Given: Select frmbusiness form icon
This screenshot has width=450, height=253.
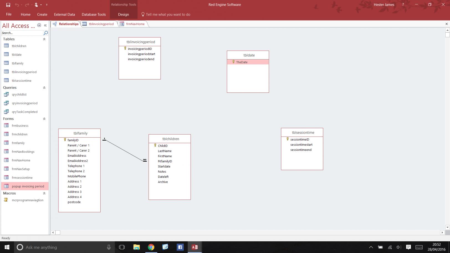Looking at the screenshot, I should coord(6,126).
